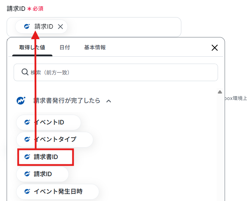Click the magnifier search icon
247x201 pixels.
coord(25,72)
